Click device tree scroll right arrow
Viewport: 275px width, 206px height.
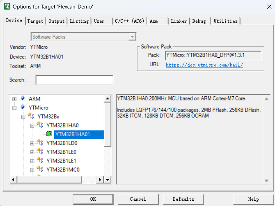[100, 179]
